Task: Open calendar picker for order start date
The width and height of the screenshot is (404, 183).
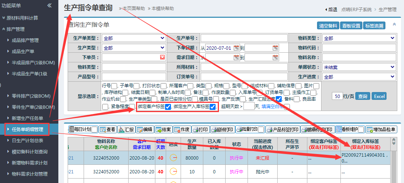Action: (x=236, y=48)
